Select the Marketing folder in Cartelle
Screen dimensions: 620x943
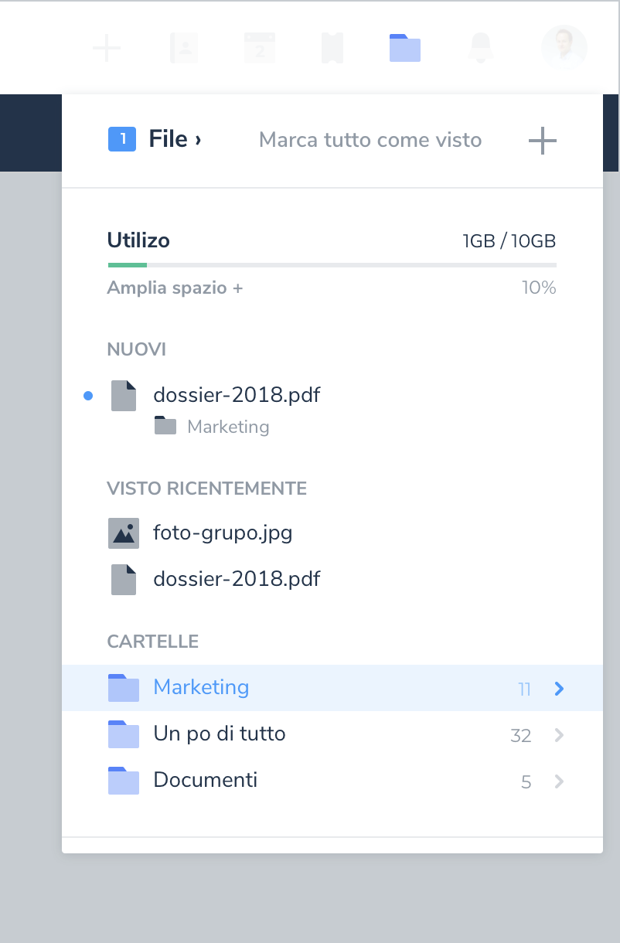tap(201, 687)
